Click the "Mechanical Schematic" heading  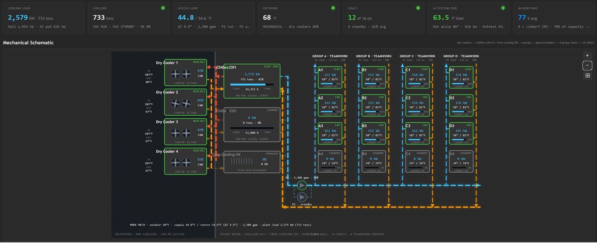coord(28,43)
